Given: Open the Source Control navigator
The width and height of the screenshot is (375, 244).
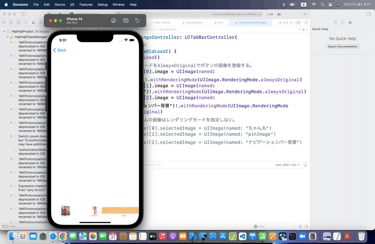Looking at the screenshot, I should tap(11, 23).
